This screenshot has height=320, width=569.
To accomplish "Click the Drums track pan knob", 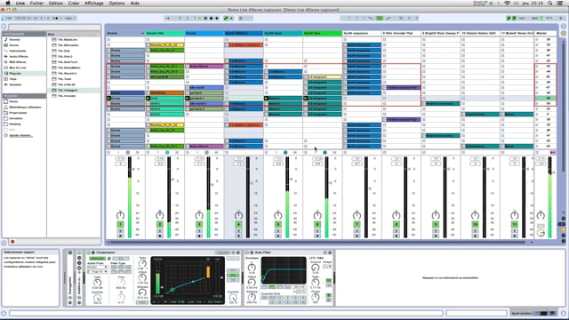I will tap(120, 215).
